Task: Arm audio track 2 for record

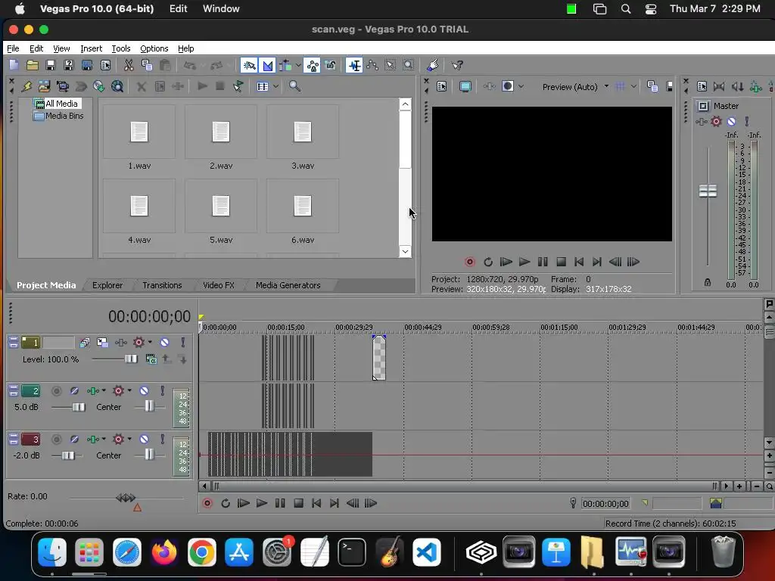Action: (57, 391)
